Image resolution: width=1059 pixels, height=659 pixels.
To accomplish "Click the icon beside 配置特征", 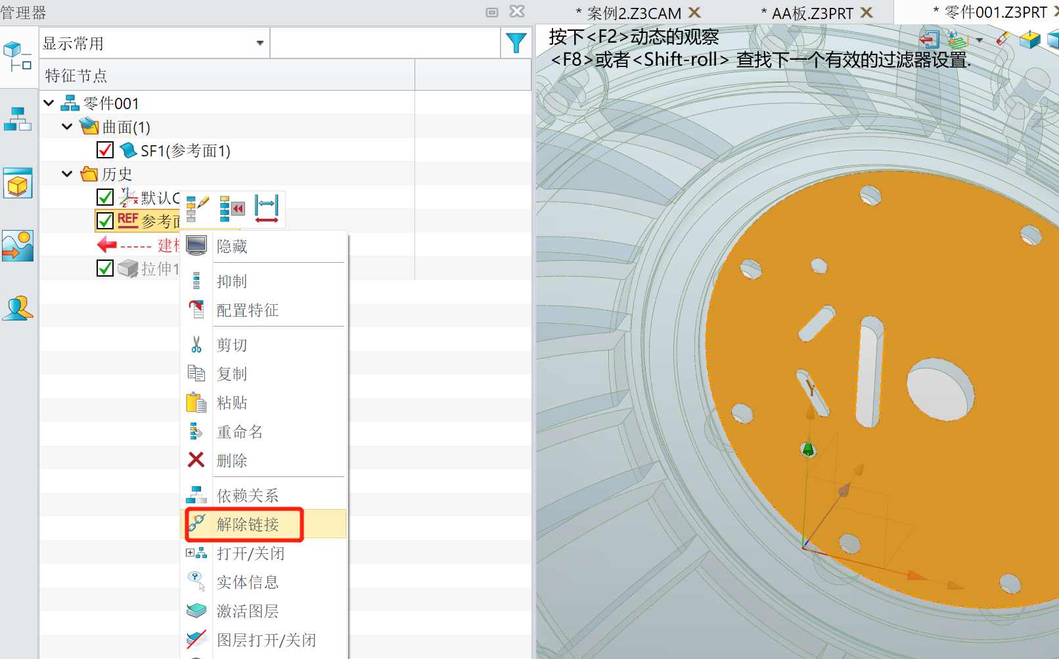I will coord(196,309).
